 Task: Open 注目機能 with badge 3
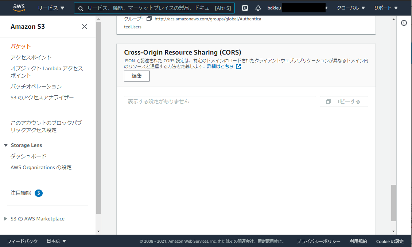point(26,193)
